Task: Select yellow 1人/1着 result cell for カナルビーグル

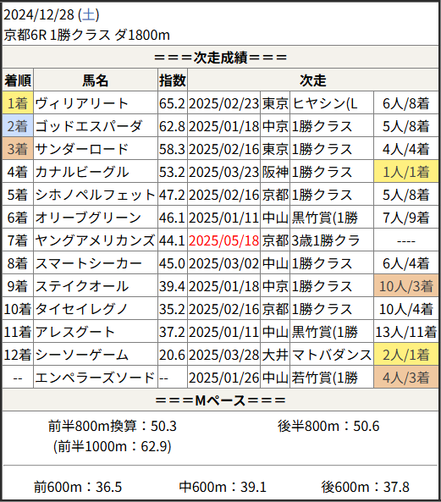Action: 405,172
